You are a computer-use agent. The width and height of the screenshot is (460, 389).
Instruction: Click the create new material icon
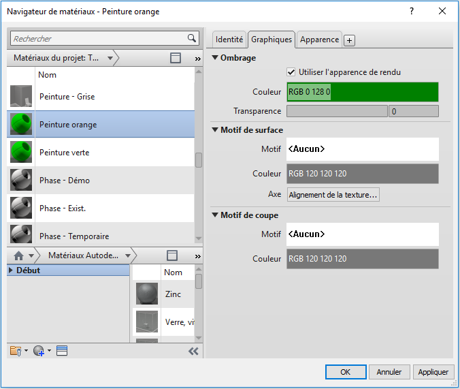click(39, 351)
